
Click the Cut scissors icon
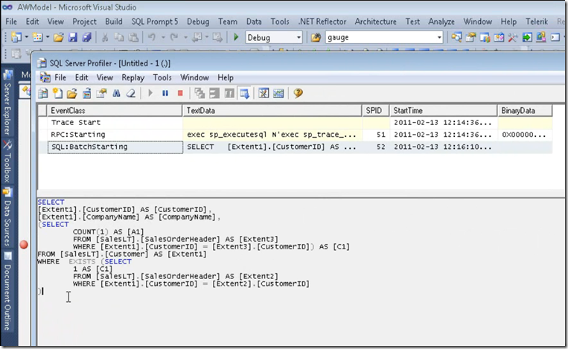[x=105, y=37]
